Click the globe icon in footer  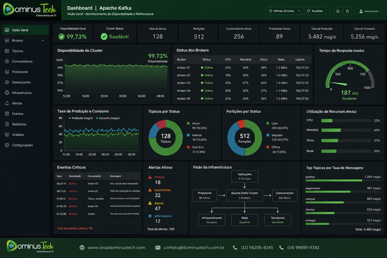[82, 248]
